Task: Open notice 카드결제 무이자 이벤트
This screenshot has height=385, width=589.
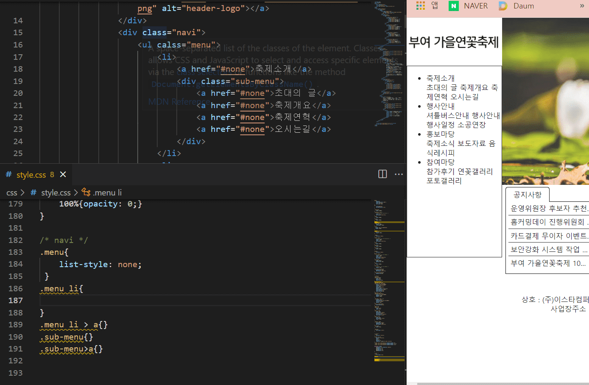Action: 549,236
